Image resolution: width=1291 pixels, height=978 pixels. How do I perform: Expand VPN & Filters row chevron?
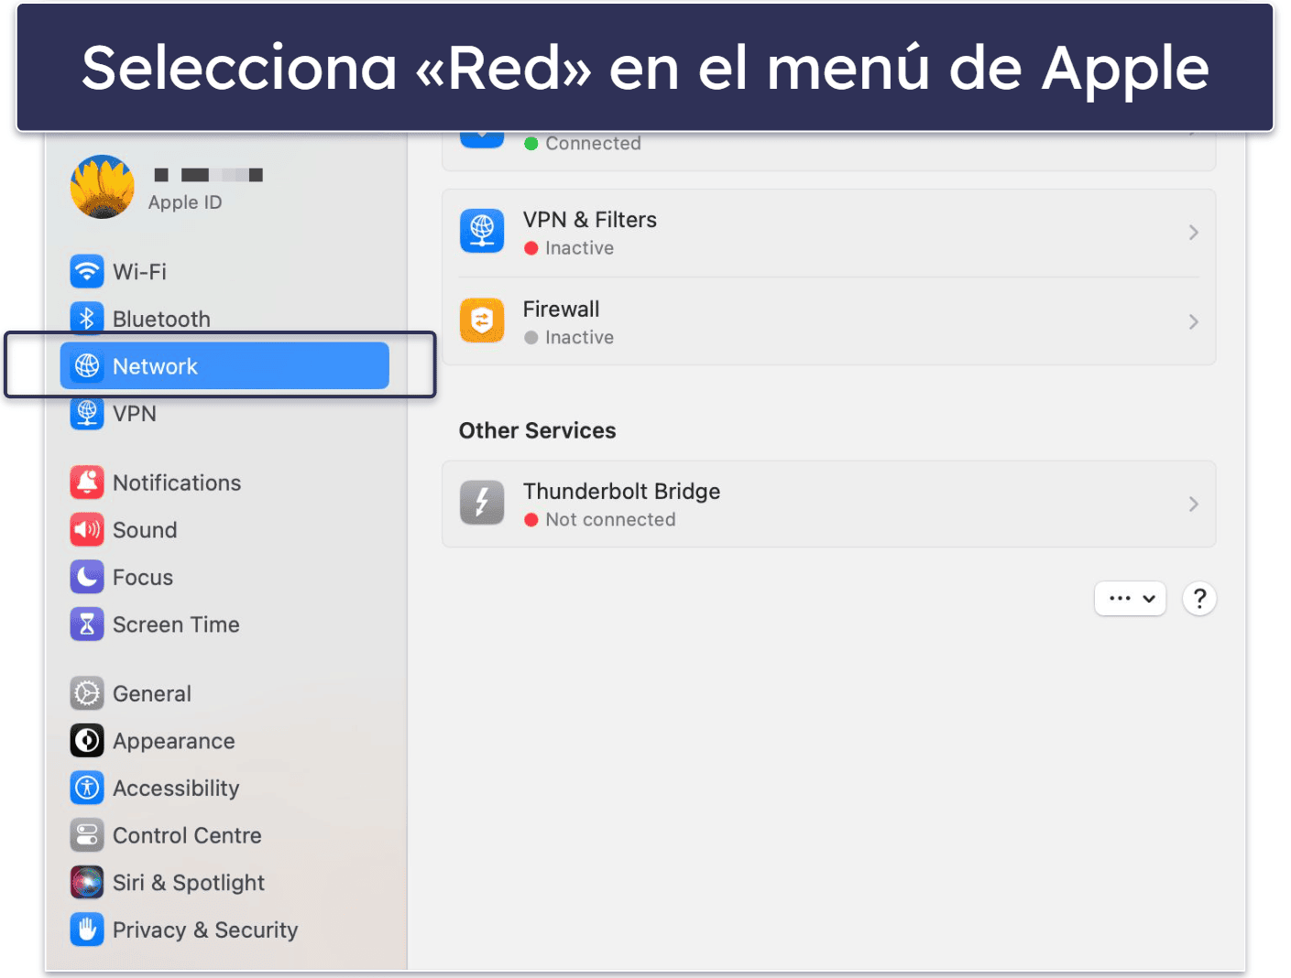click(x=1194, y=233)
